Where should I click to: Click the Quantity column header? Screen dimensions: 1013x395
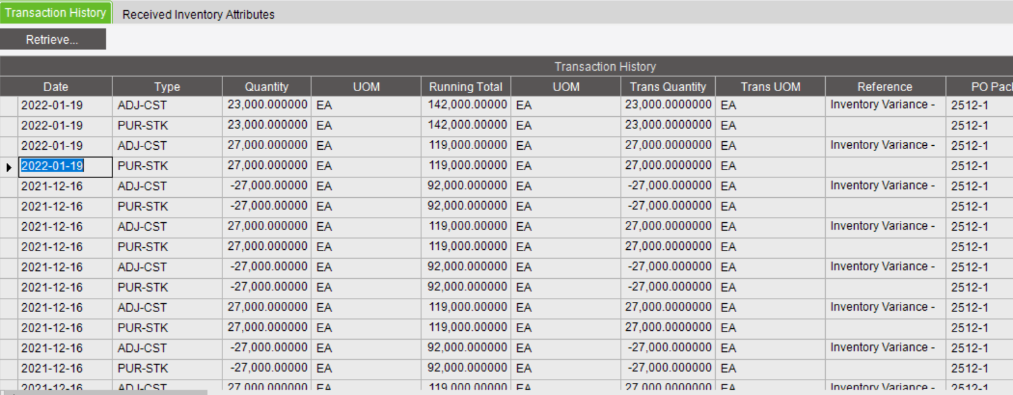pyautogui.click(x=266, y=87)
